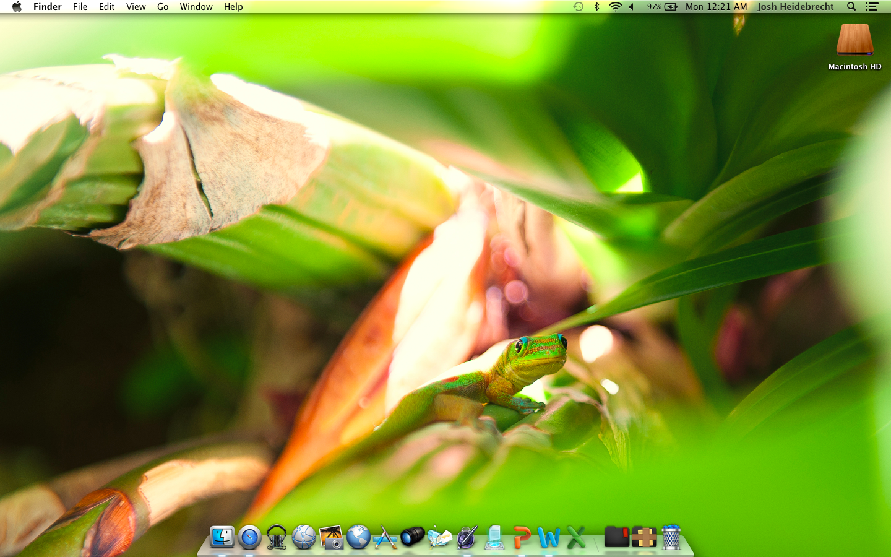The image size is (891, 557).
Task: Launch iPhoto camera icon in Dock
Action: [x=332, y=537]
